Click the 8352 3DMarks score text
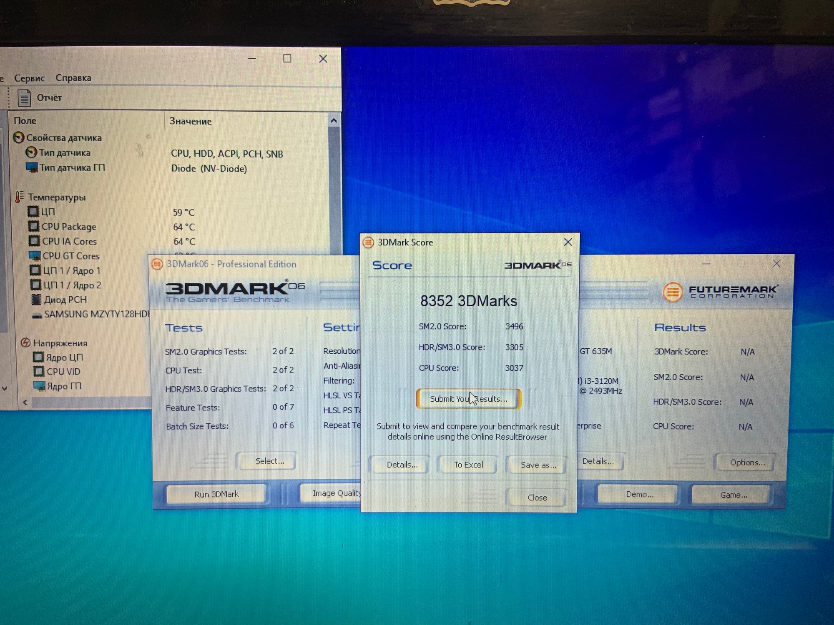 (x=469, y=301)
